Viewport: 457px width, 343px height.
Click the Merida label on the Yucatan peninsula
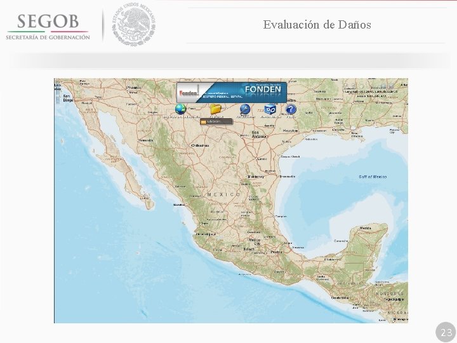[366, 228]
